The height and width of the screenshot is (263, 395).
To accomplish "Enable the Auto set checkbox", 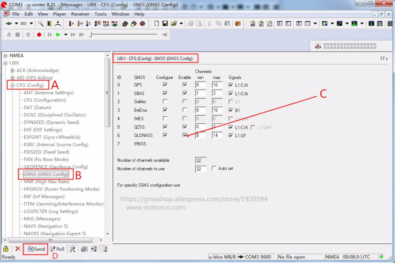I will pyautogui.click(x=214, y=168).
